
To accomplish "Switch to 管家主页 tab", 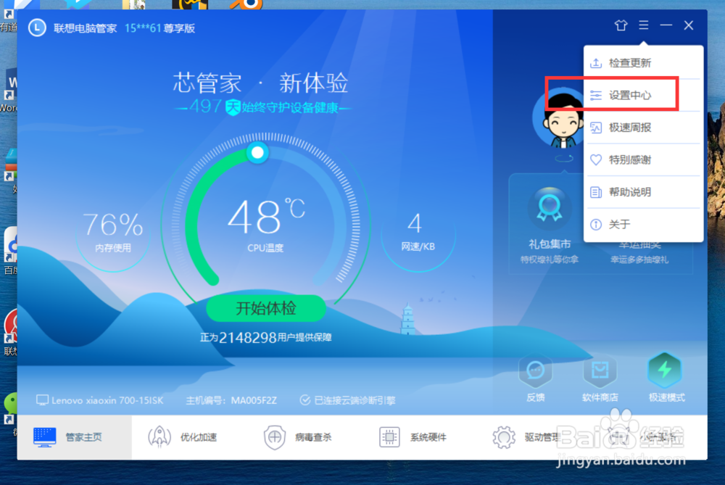I will tap(75, 437).
